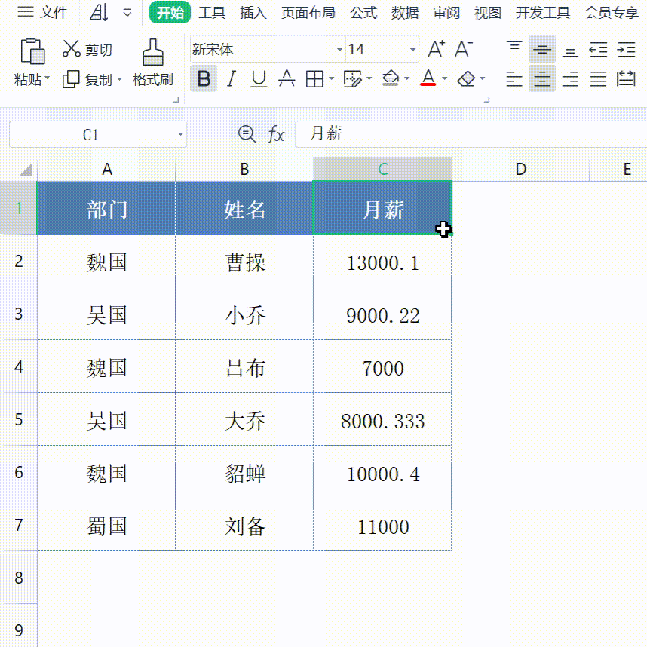Open quick access toolbar customize arrow
The width and height of the screenshot is (647, 647).
coord(127,13)
